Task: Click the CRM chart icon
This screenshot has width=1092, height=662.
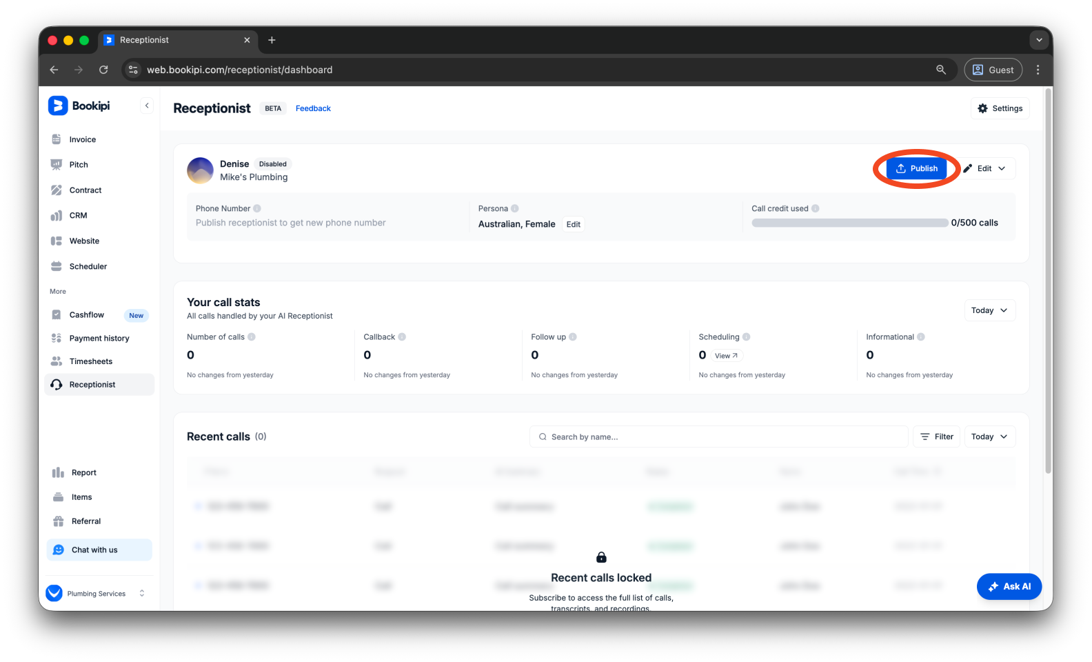Action: click(57, 216)
